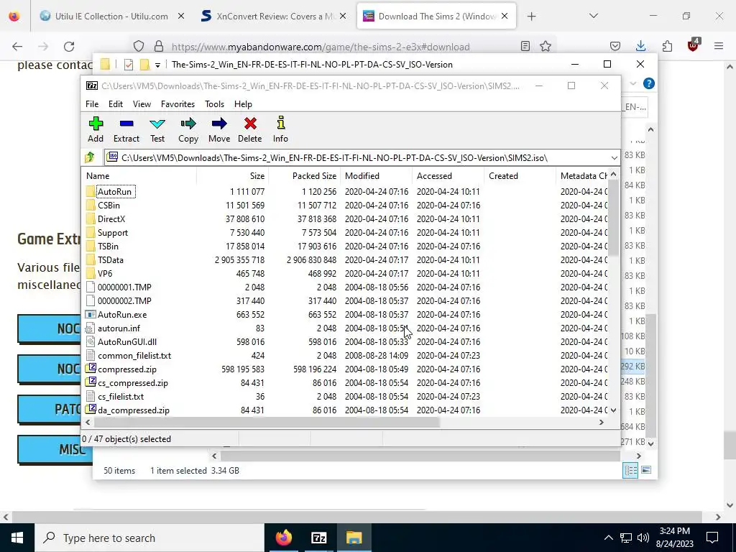
Task: Switch to 7-Zip in the taskbar
Action: pyautogui.click(x=318, y=538)
